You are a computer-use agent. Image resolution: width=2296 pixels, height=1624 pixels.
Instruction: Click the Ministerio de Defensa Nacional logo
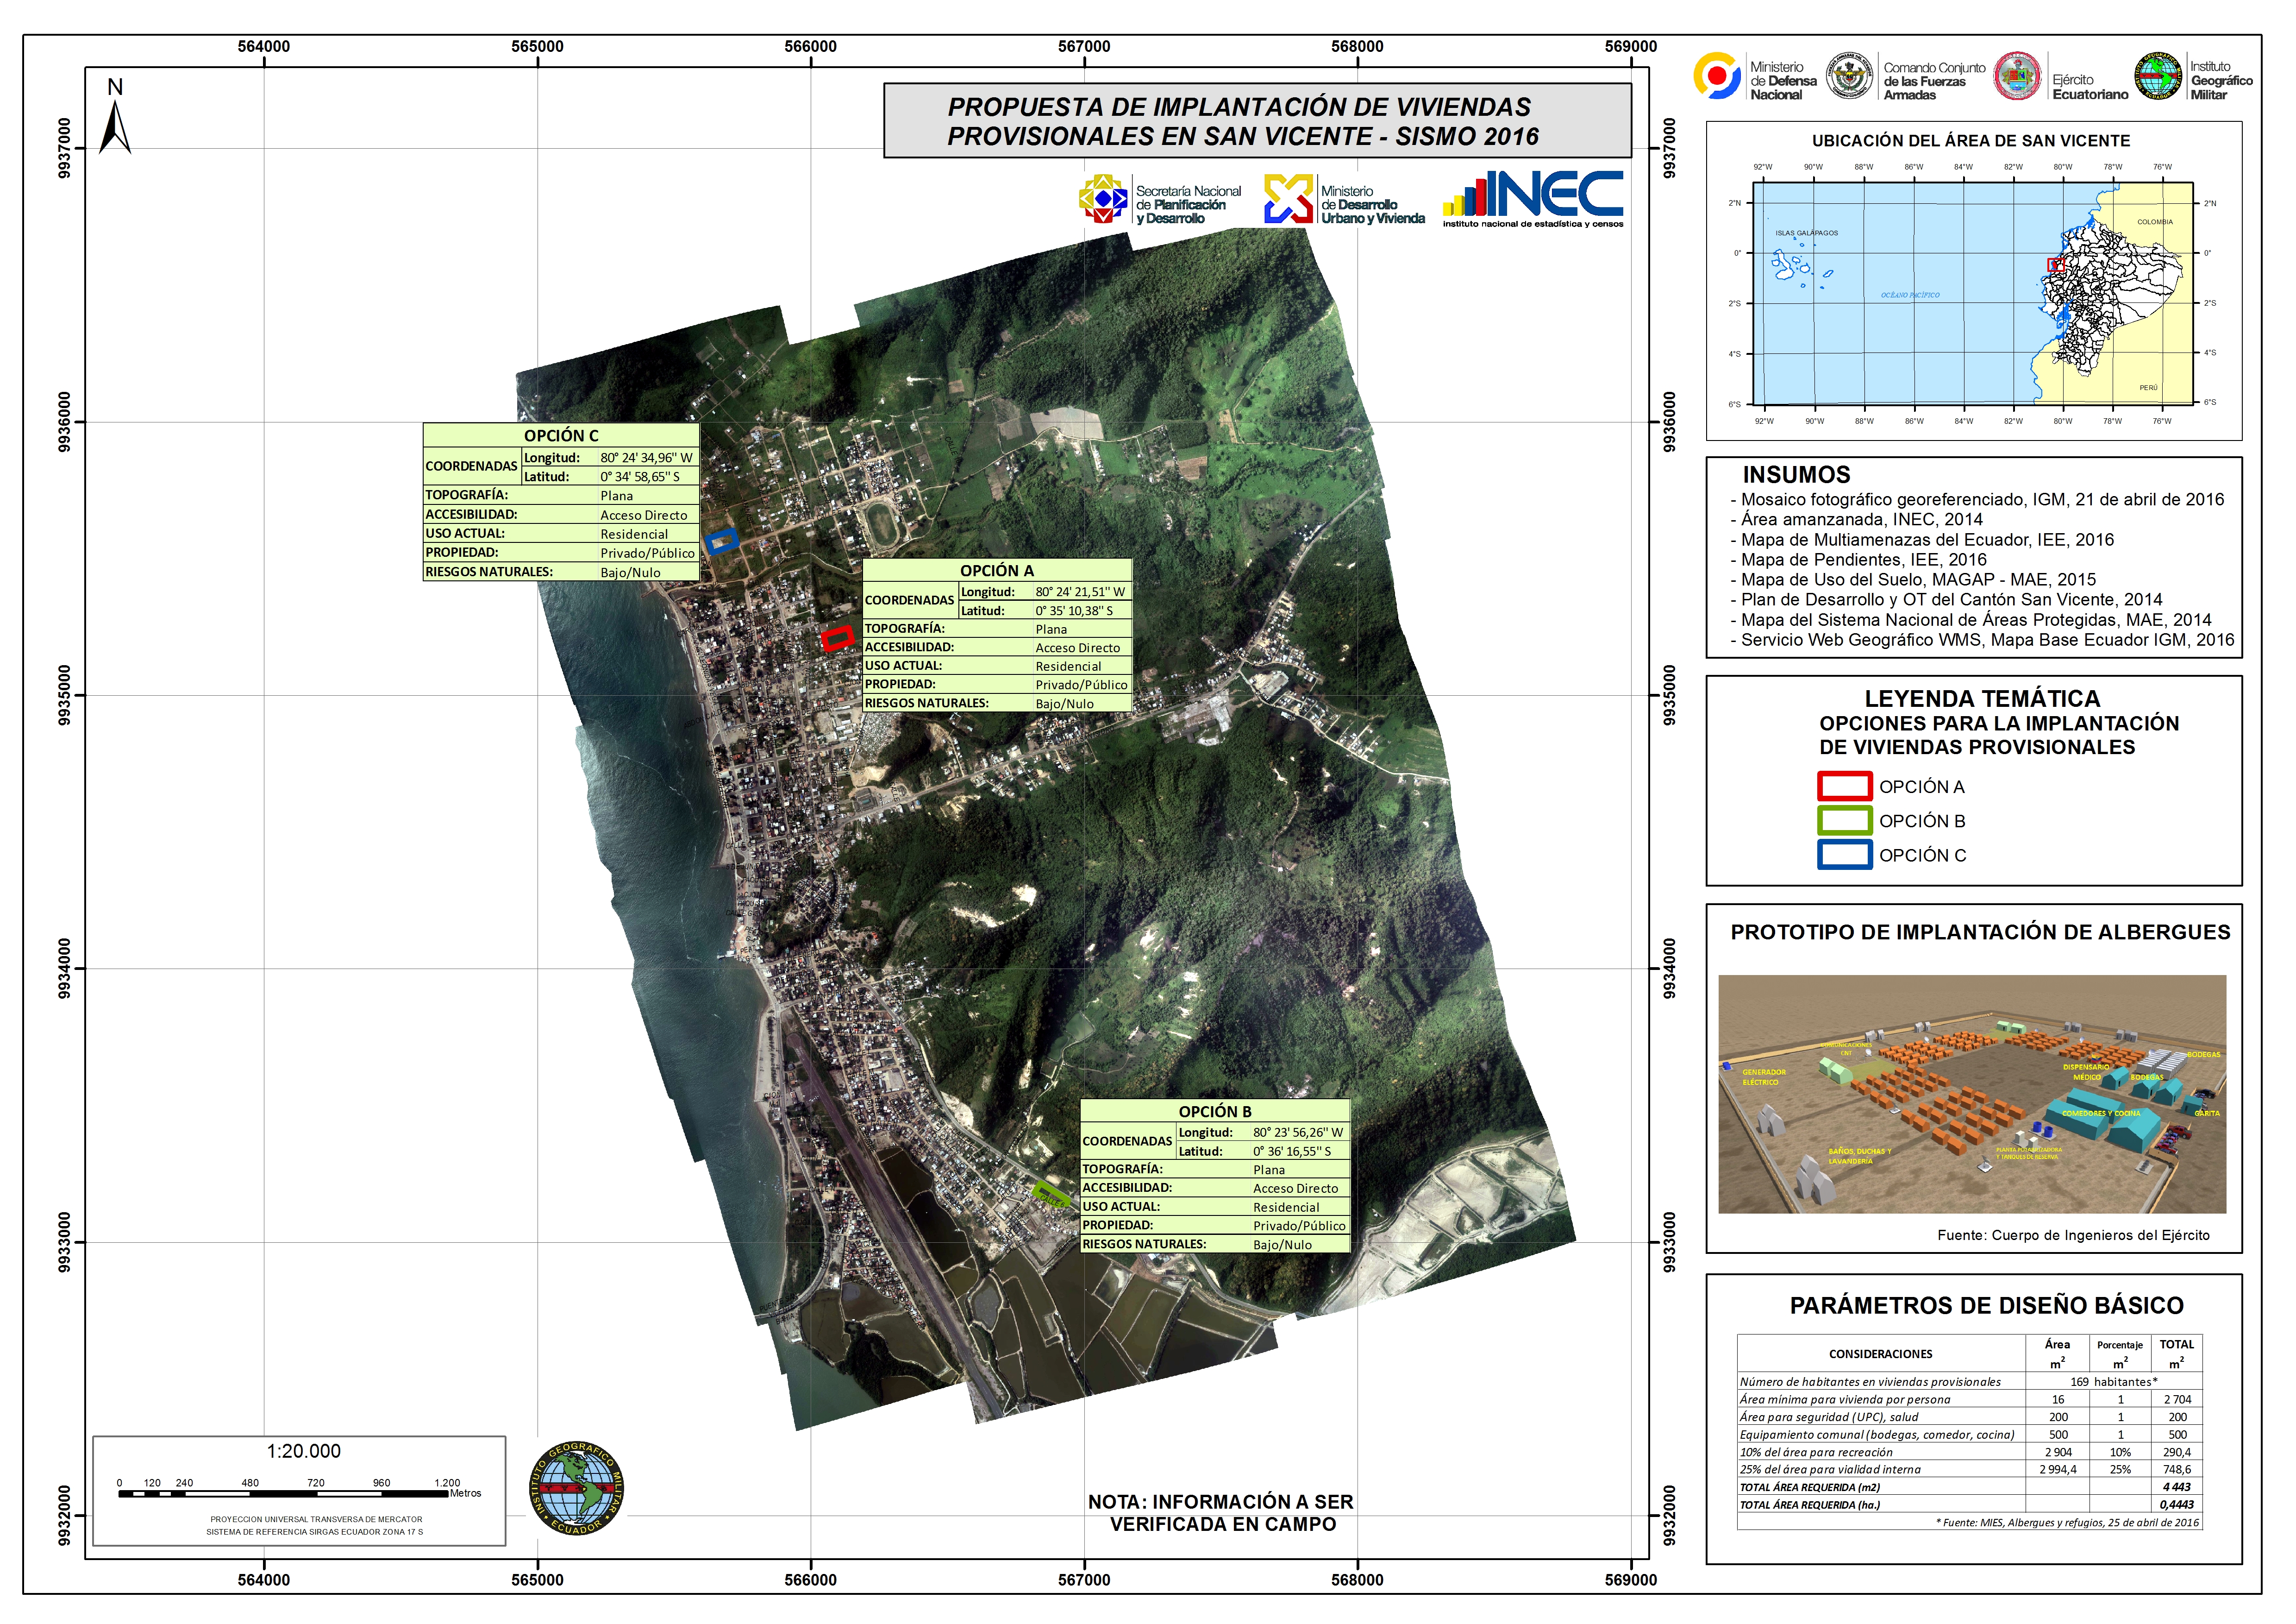point(1717,77)
